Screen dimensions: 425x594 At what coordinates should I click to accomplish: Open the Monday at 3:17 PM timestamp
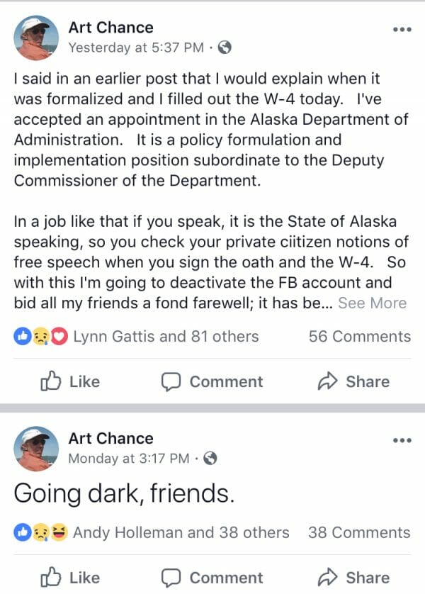coord(128,459)
